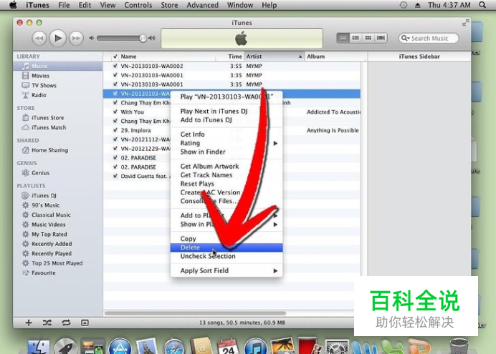Choose Get Album Artwork menu entry

point(226,166)
